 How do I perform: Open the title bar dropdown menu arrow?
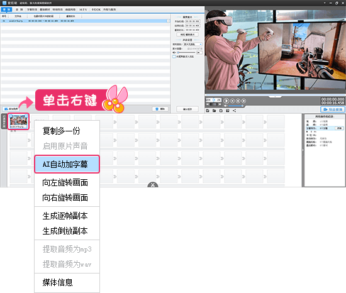tap(325, 3)
